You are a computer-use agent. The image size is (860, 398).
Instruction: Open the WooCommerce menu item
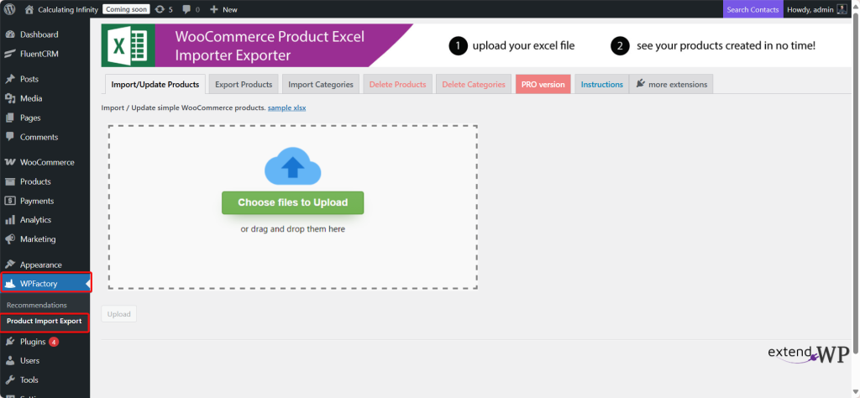click(x=45, y=162)
